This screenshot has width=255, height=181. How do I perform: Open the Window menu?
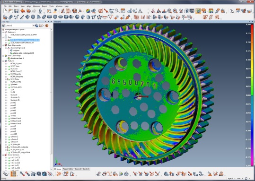coord(59,6)
